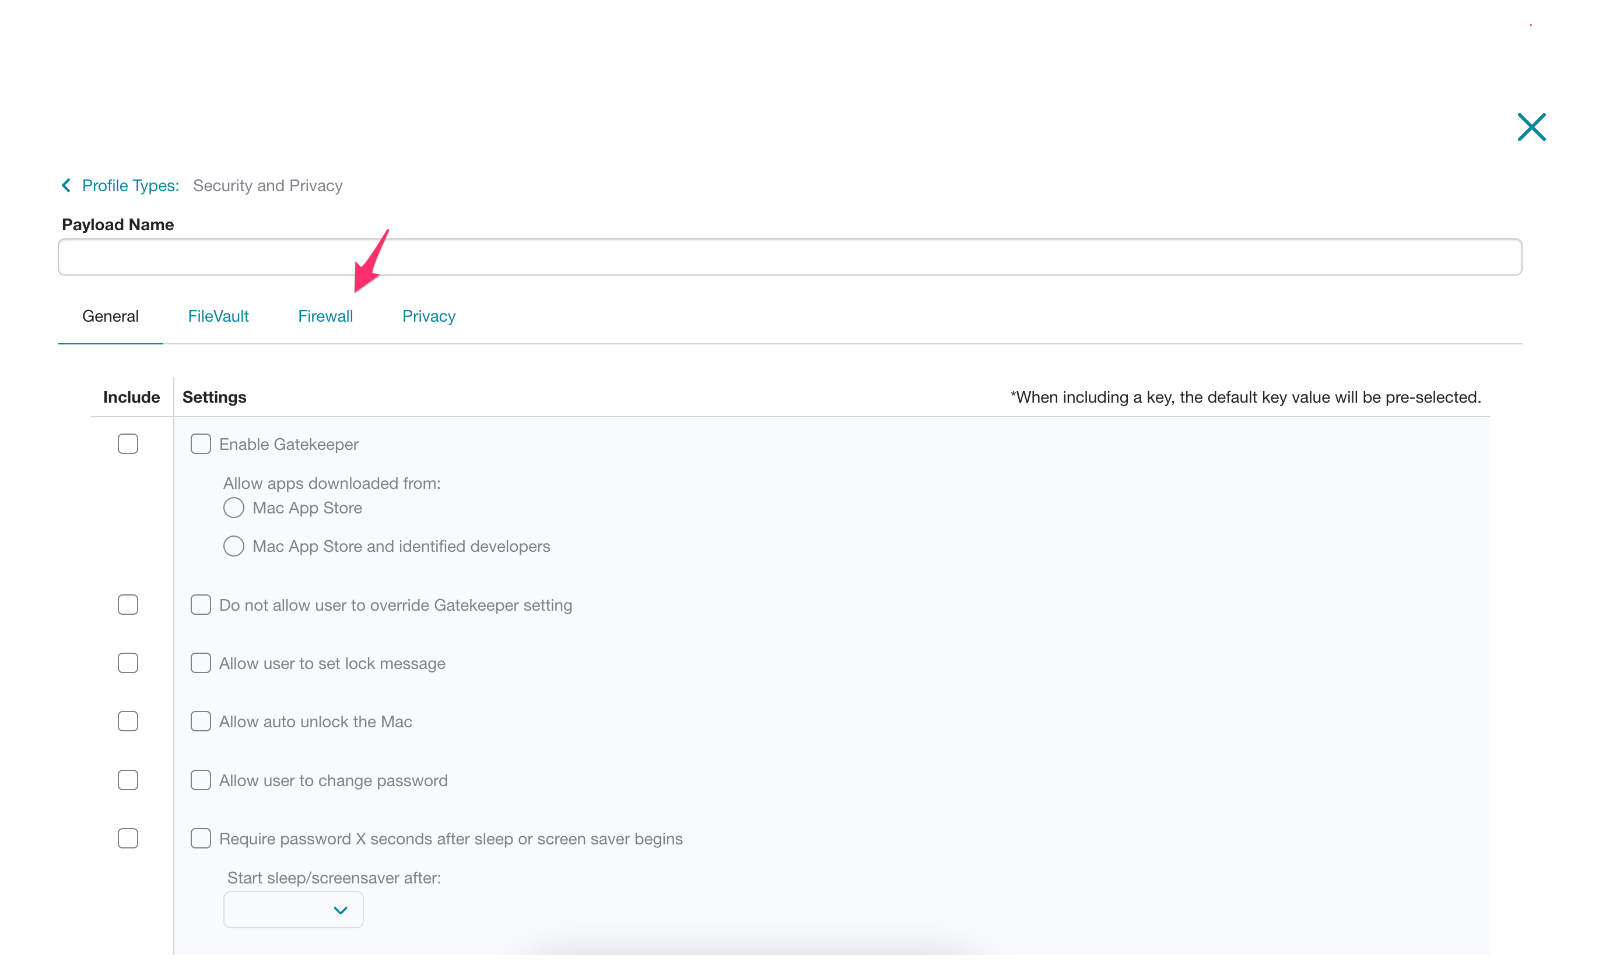Select Mac App Store and identified developers
This screenshot has height=979, width=1606.
[x=233, y=546]
